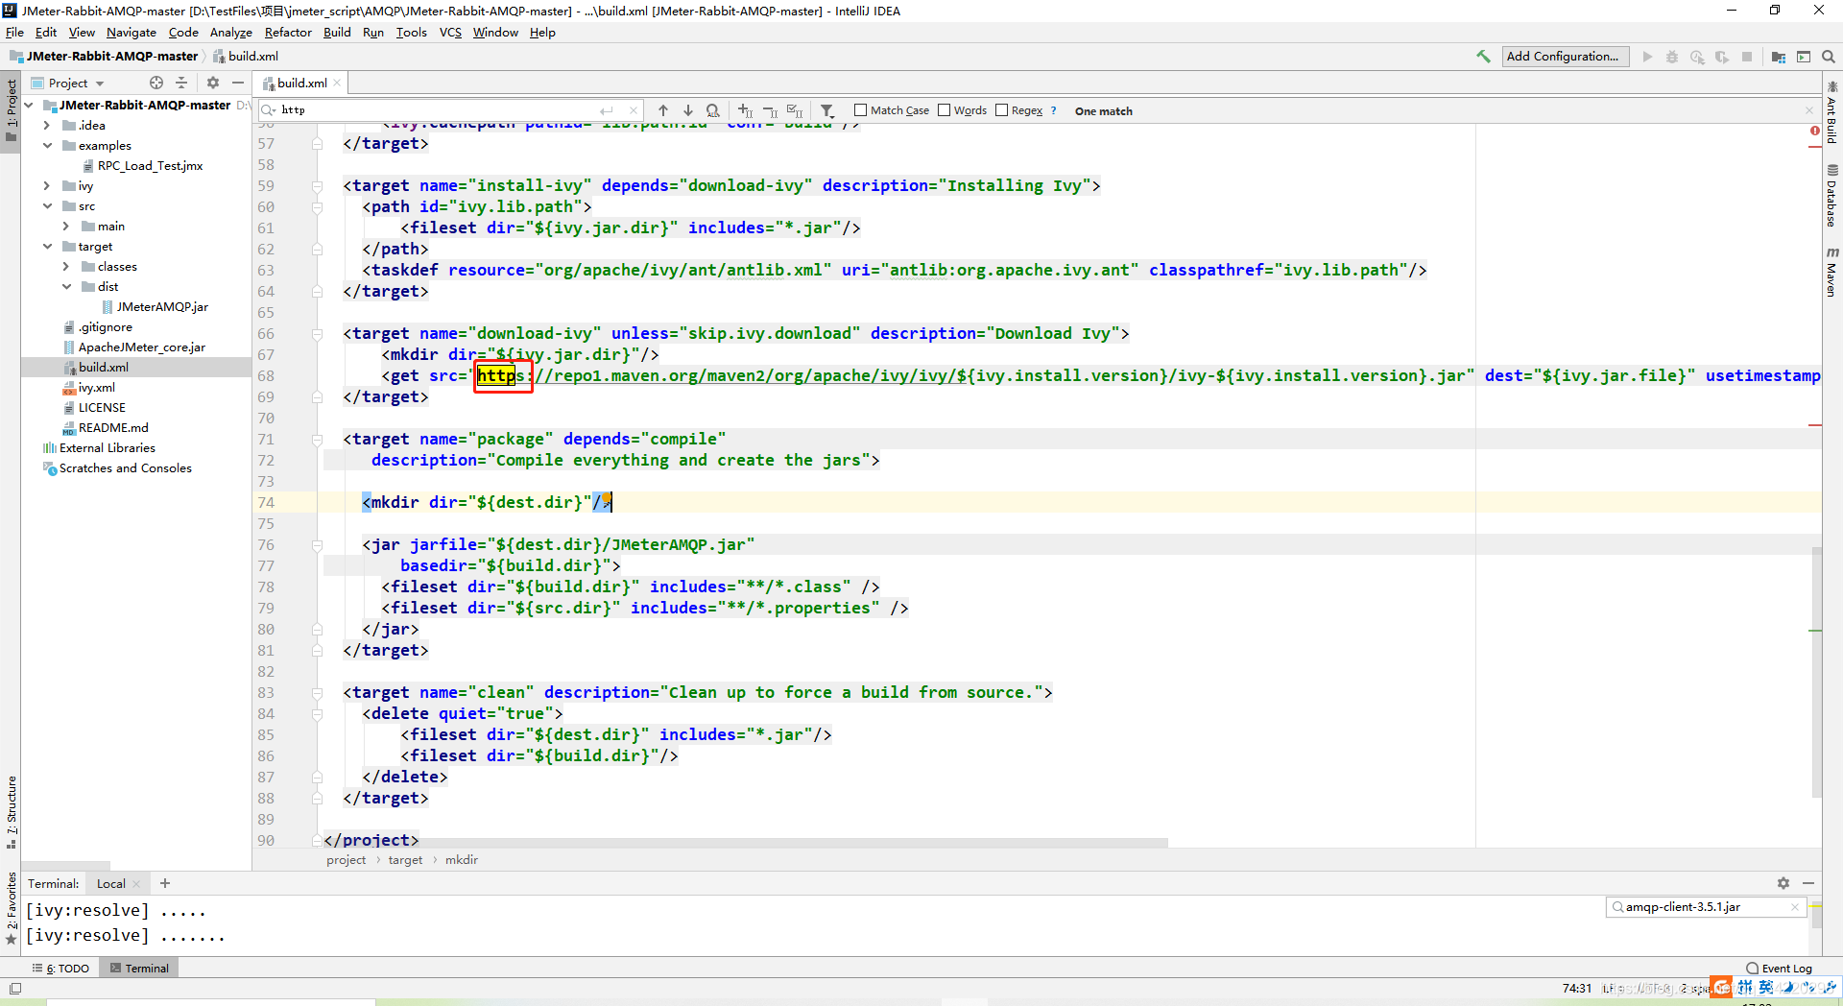Open the Refactor menu
1843x1006 pixels.
[288, 32]
